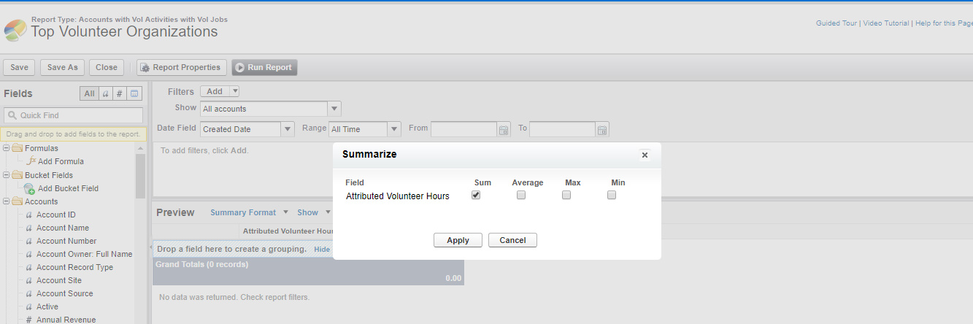973x324 pixels.
Task: Close the Summarize dialog with X
Action: 645,155
